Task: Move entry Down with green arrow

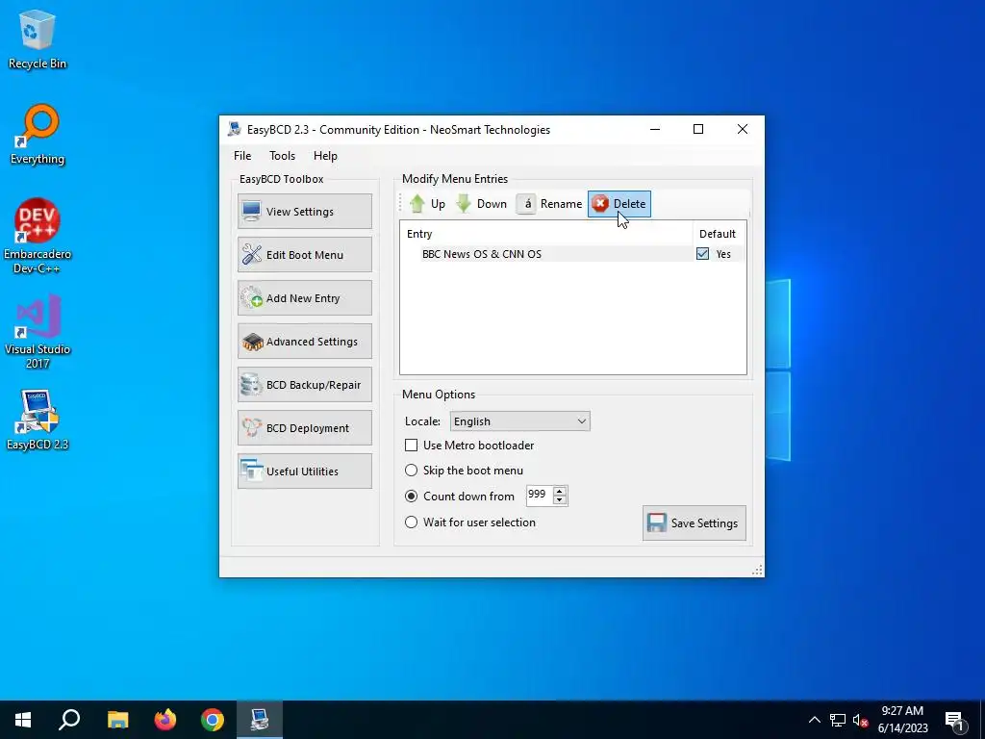Action: pyautogui.click(x=481, y=204)
